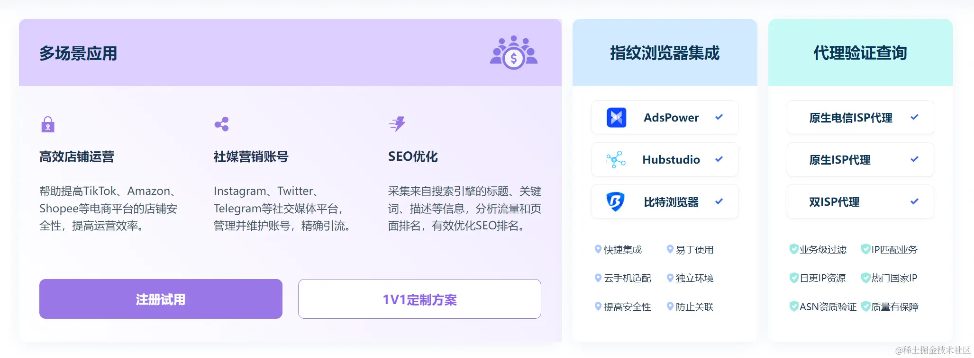Select the 双ISP代理 label
Screen dimensions: 974x358
point(834,202)
